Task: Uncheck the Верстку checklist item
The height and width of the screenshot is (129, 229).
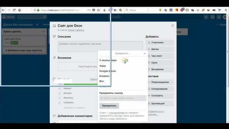Action: (x=59, y=98)
